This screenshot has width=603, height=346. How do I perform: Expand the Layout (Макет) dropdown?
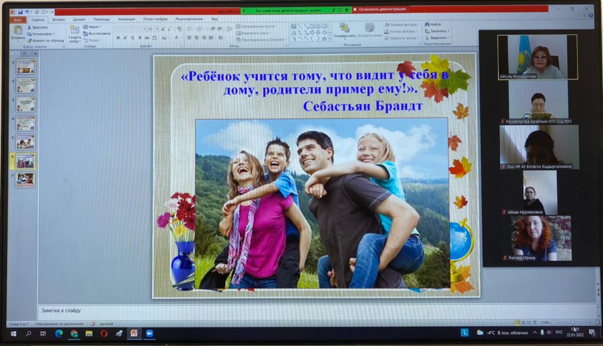[x=94, y=27]
